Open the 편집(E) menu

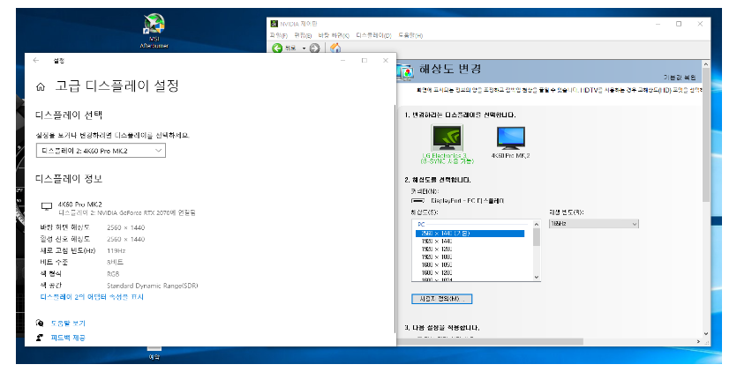click(303, 35)
